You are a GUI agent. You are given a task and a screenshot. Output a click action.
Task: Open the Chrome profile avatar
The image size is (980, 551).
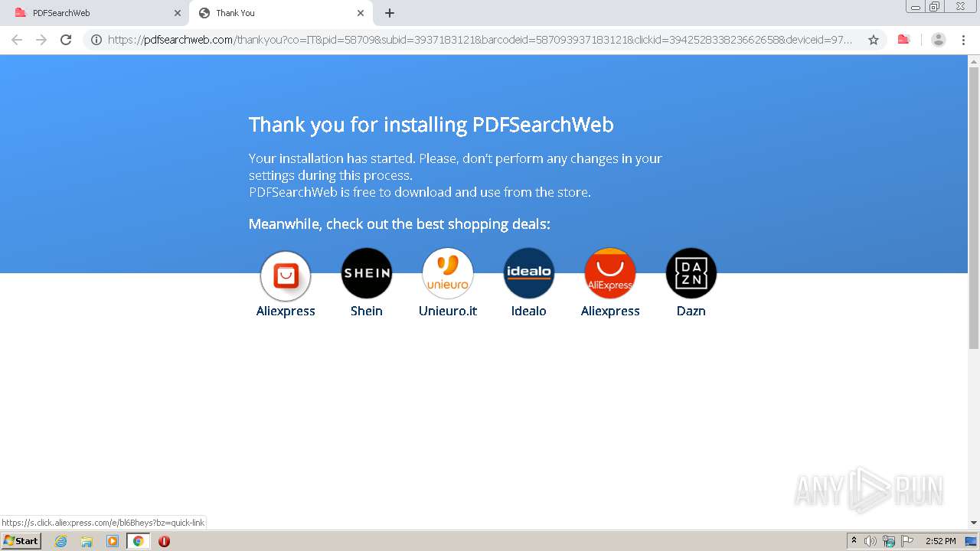939,40
